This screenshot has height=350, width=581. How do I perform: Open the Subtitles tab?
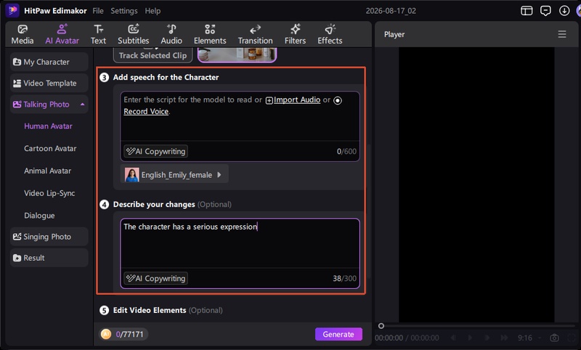point(134,34)
